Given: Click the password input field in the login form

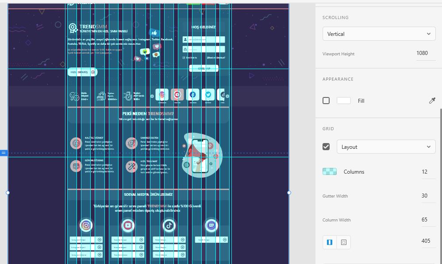Looking at the screenshot, I should [x=204, y=49].
